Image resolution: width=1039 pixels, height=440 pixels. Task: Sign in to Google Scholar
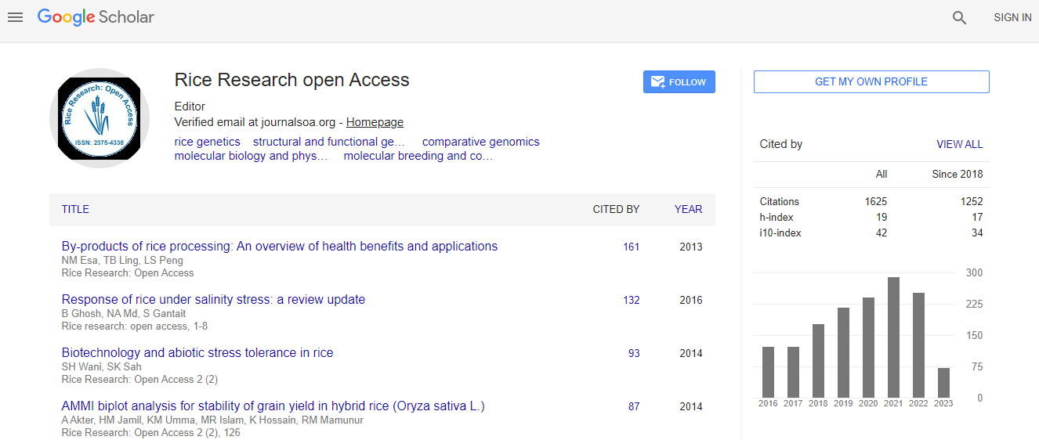[1012, 17]
